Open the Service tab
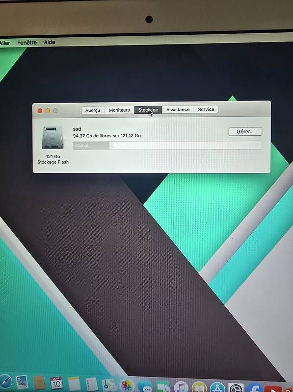293x392 pixels. pos(206,109)
